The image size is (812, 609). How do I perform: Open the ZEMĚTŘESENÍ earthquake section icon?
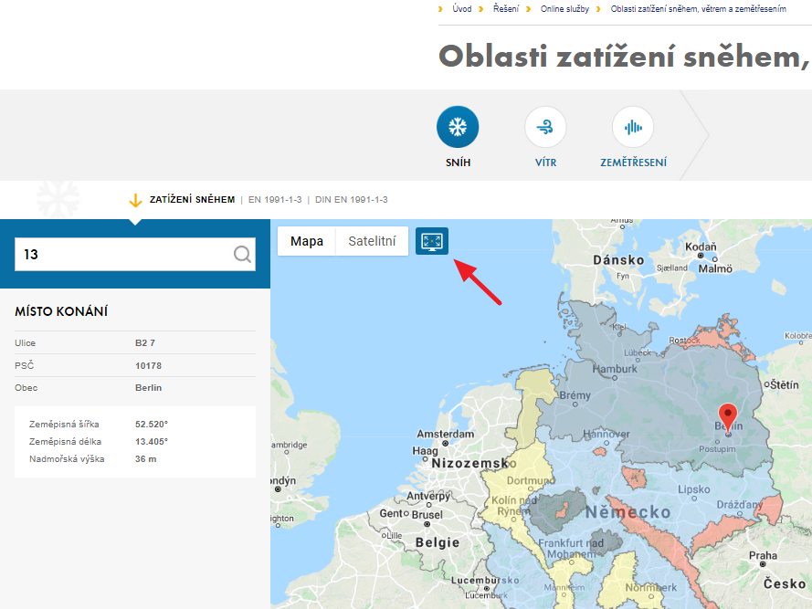pyautogui.click(x=633, y=127)
